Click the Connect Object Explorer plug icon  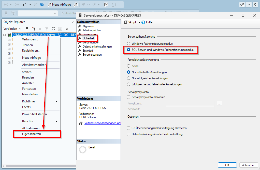click(27, 29)
